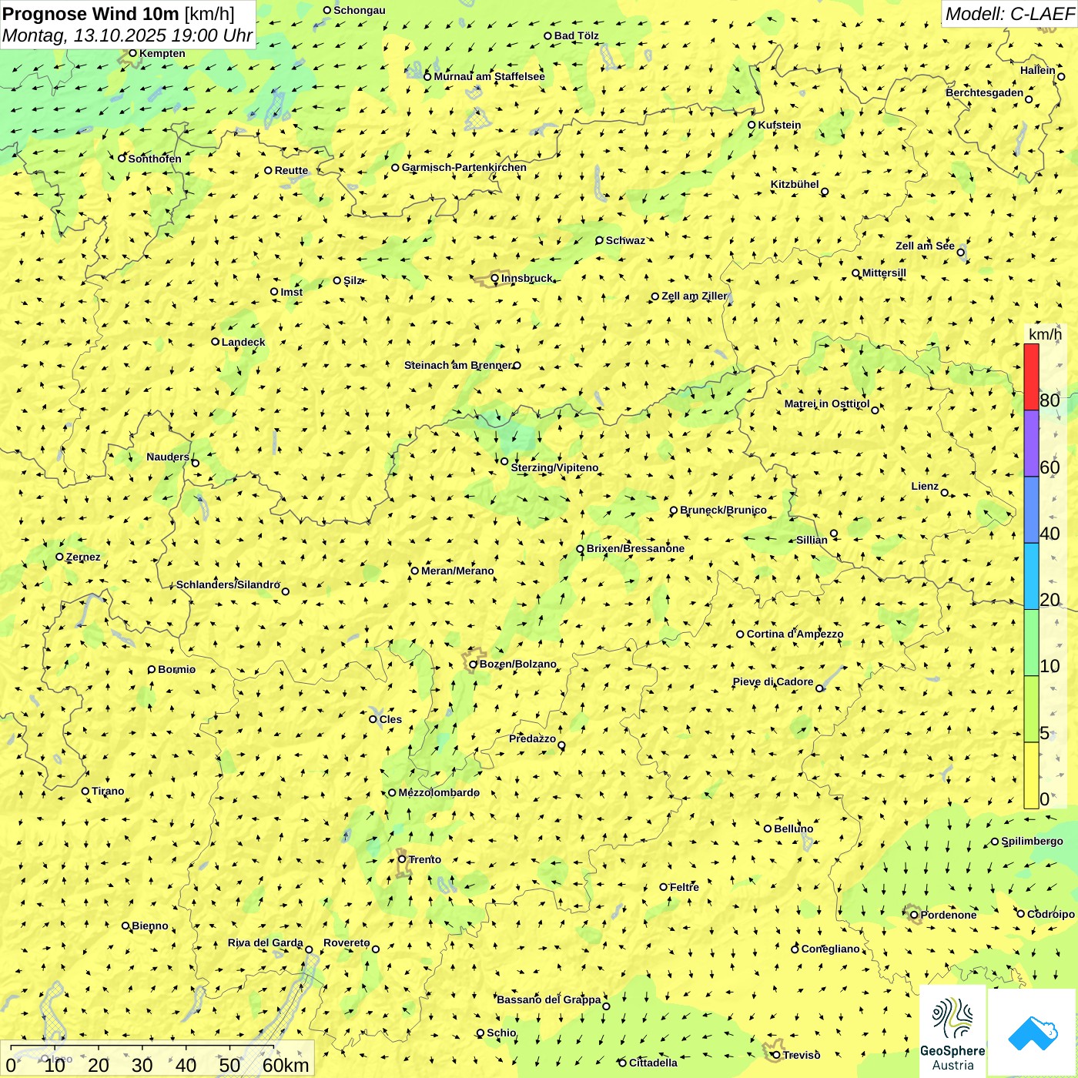Click the 'Bad Tölz' label
This screenshot has height=1078, width=1078.
(x=576, y=35)
